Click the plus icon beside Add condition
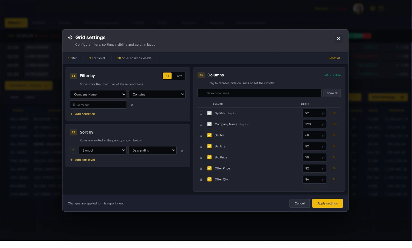This screenshot has height=248, width=412. pyautogui.click(x=71, y=114)
